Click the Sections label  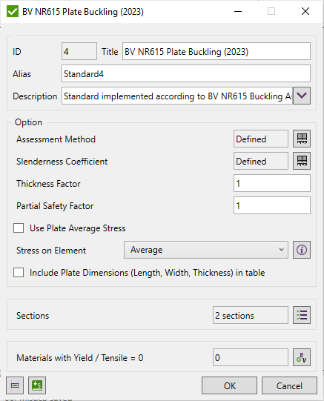[x=33, y=316]
